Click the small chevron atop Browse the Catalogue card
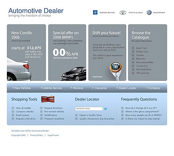This screenshot has width=174, height=156. pos(133,28)
